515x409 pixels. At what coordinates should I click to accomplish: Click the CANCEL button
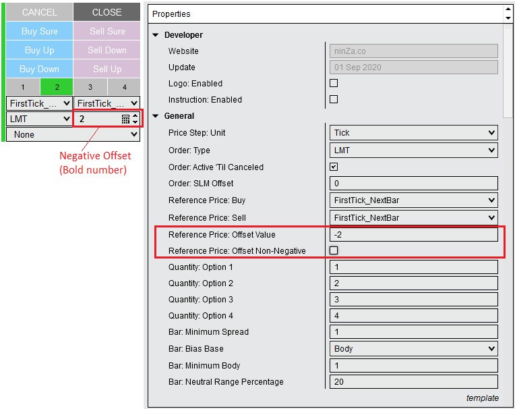[x=39, y=12]
